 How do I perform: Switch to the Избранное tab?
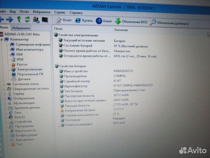(21, 28)
